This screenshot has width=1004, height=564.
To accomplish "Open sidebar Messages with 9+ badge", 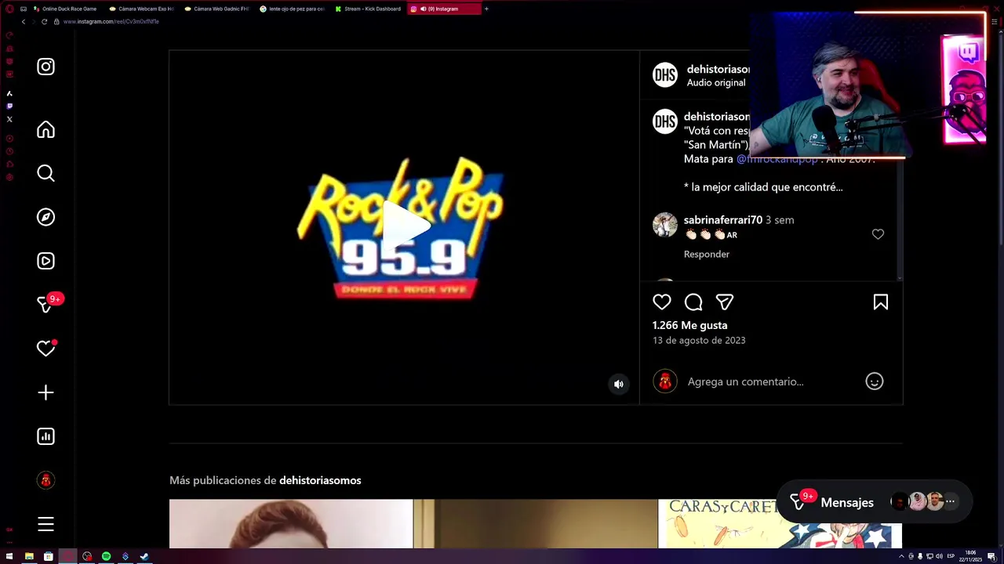I will pyautogui.click(x=47, y=304).
